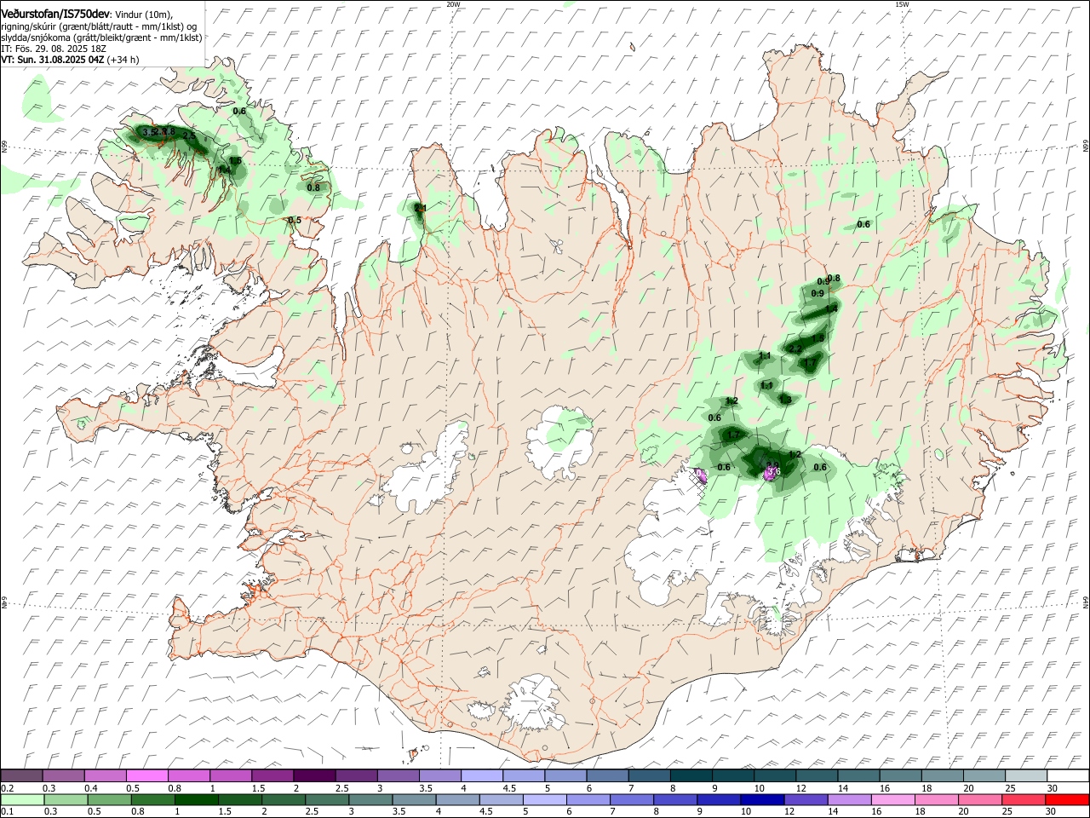The width and height of the screenshot is (1090, 818).
Task: Click the lower blue swatch between 7 and 8
Action: tap(632, 799)
